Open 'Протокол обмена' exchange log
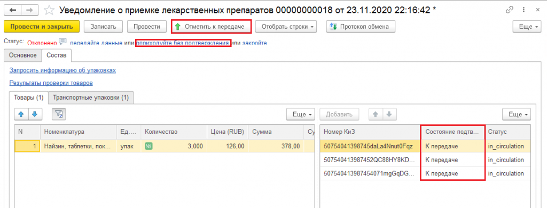Image resolution: width=547 pixels, height=208 pixels. pos(361,27)
